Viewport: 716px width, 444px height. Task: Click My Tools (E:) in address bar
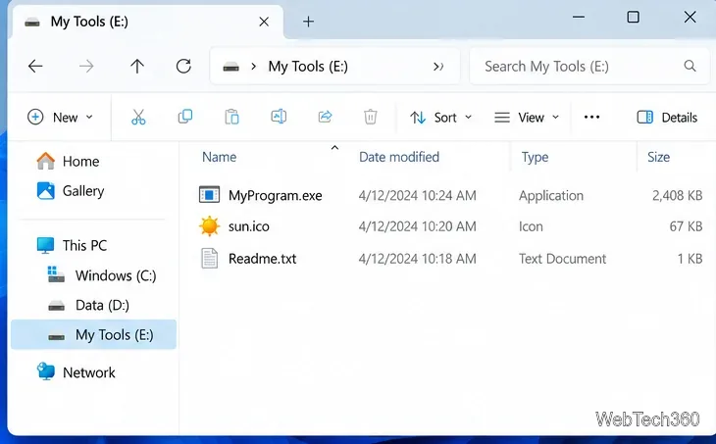[308, 67]
